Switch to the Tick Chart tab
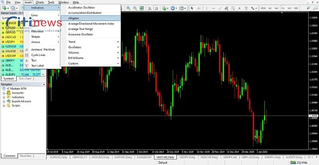319x165 pixels. click(25, 79)
